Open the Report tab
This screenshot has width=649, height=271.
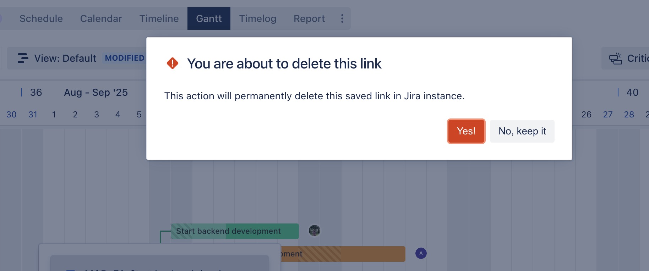pyautogui.click(x=309, y=18)
